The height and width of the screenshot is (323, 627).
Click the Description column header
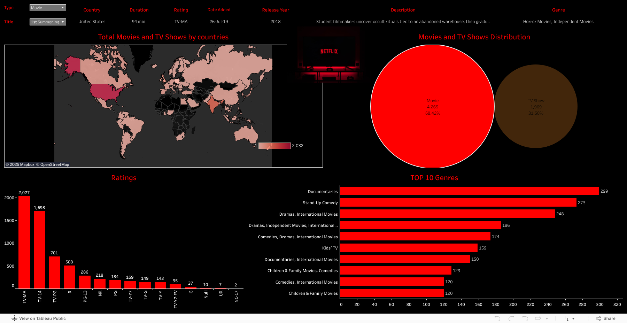point(403,10)
